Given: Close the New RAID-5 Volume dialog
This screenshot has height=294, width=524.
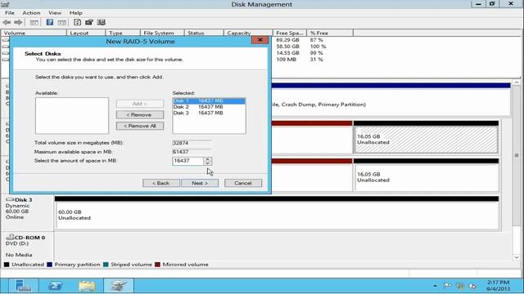Looking at the screenshot, I should click(x=260, y=40).
